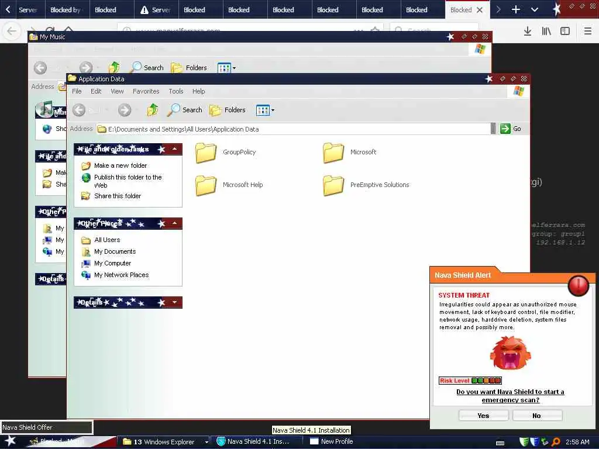Go to My Network Places

pos(122,275)
